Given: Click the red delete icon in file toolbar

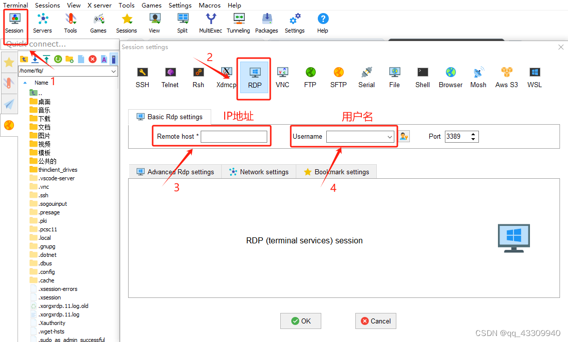Looking at the screenshot, I should click(x=93, y=59).
